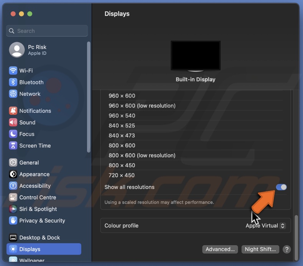Open Night Shift... settings
This screenshot has height=266, width=303.
pyautogui.click(x=260, y=249)
